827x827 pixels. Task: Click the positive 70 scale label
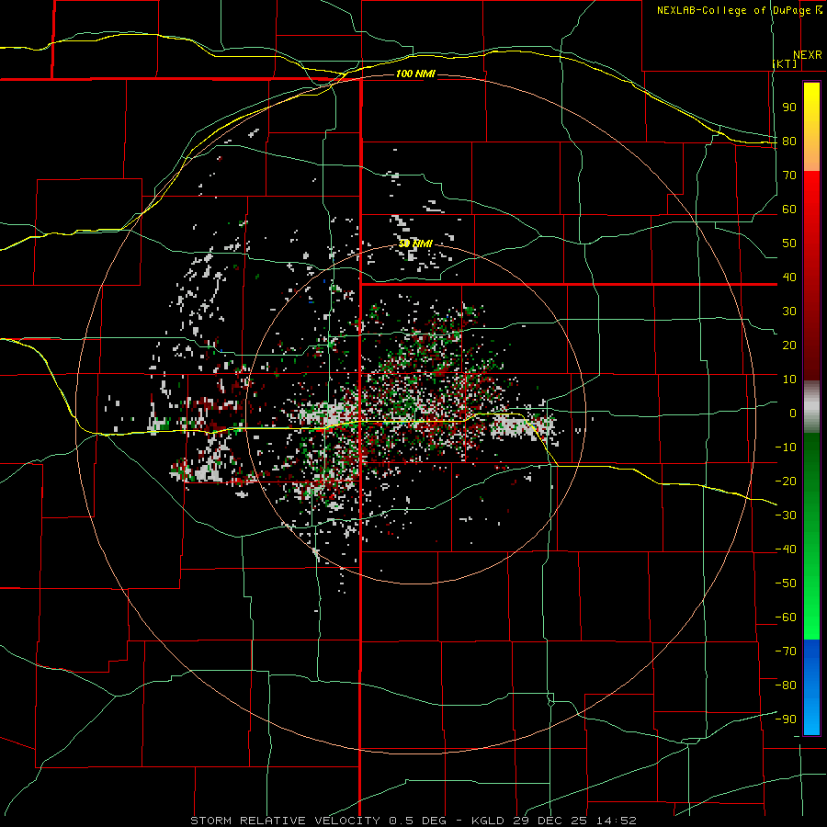click(x=789, y=176)
